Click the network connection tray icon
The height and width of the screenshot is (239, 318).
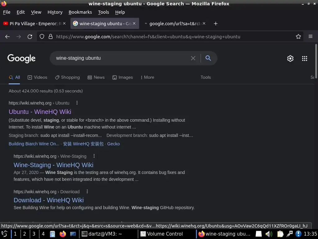[x=289, y=234]
